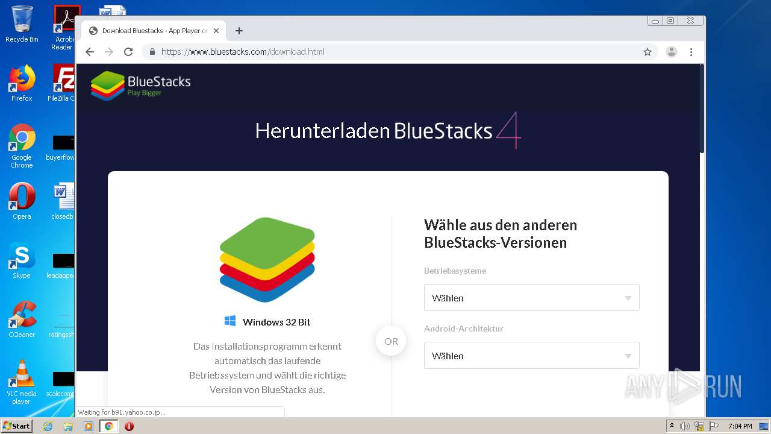Viewport: 771px width, 434px height.
Task: Open the Chrome three-dot menu
Action: click(691, 52)
